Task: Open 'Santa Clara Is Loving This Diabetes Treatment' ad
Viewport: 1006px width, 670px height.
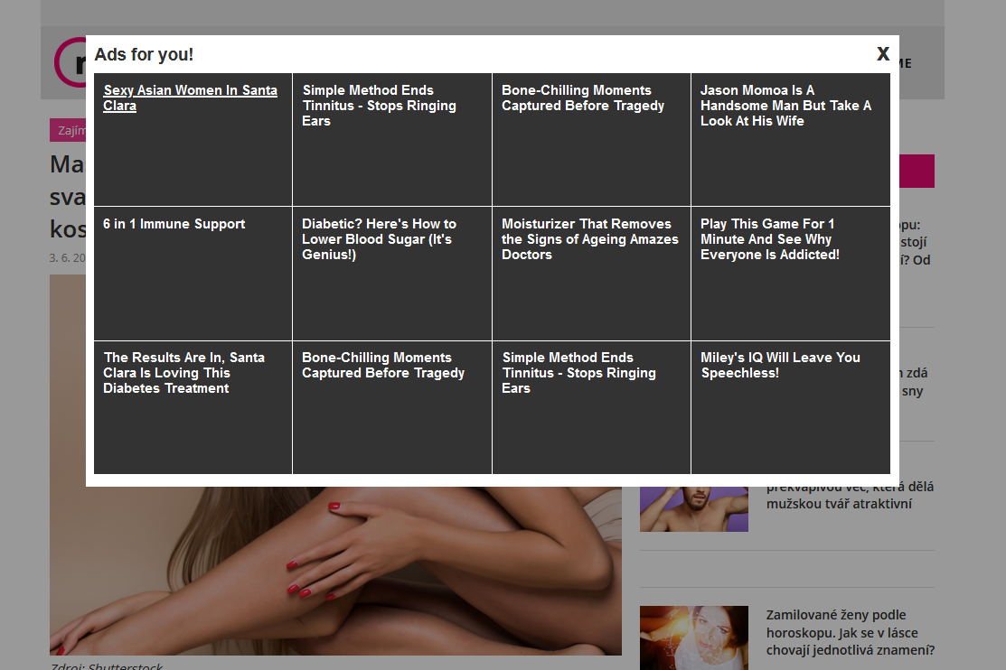Action: pyautogui.click(x=193, y=408)
